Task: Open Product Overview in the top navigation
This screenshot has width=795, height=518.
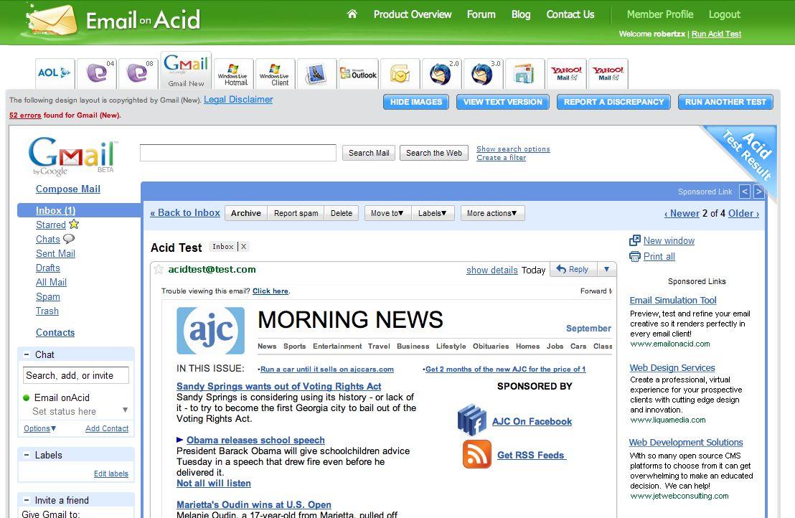Action: [412, 14]
